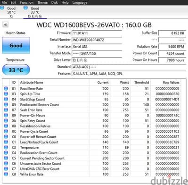Click status icon for UltraDMA CRC Error Count
The height and width of the screenshot is (185, 188).
click(x=6, y=168)
